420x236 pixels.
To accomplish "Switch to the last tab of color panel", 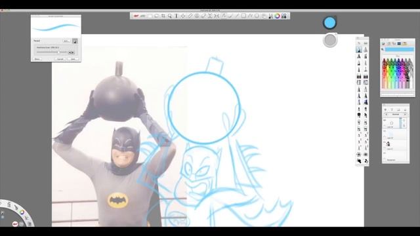I will coord(404,44).
